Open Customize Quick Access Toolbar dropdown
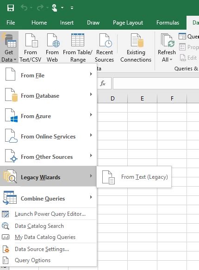The width and height of the screenshot is (199, 270). pyautogui.click(x=72, y=8)
